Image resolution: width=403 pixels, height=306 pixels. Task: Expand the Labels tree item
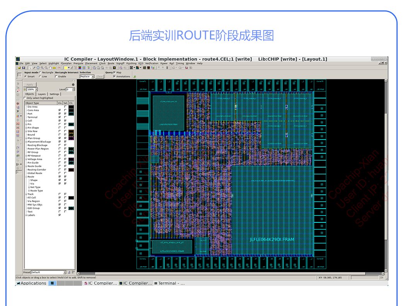[26, 215]
